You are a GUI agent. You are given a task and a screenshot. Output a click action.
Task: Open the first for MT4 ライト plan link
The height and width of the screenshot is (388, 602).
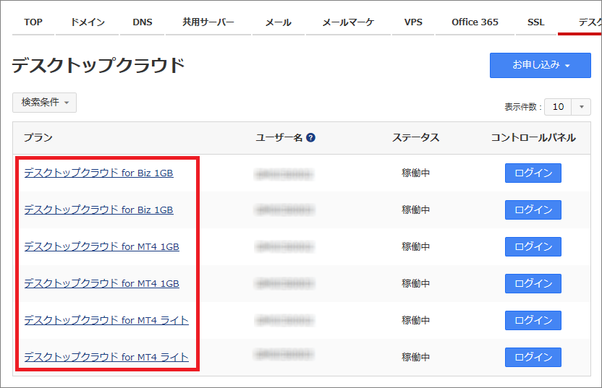tap(106, 320)
